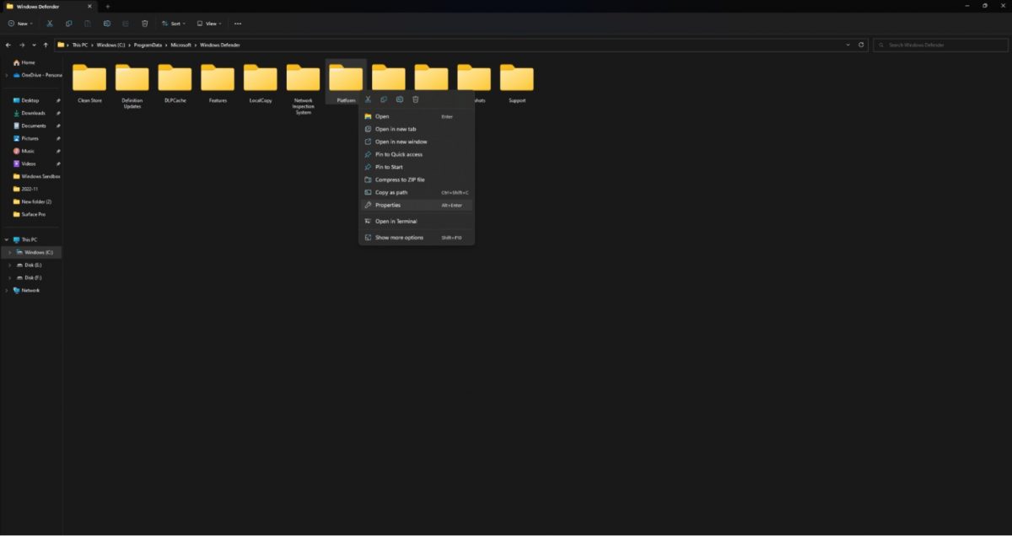Select Copy as path menu entry
Screen dimensions: 1012x536
(x=391, y=192)
